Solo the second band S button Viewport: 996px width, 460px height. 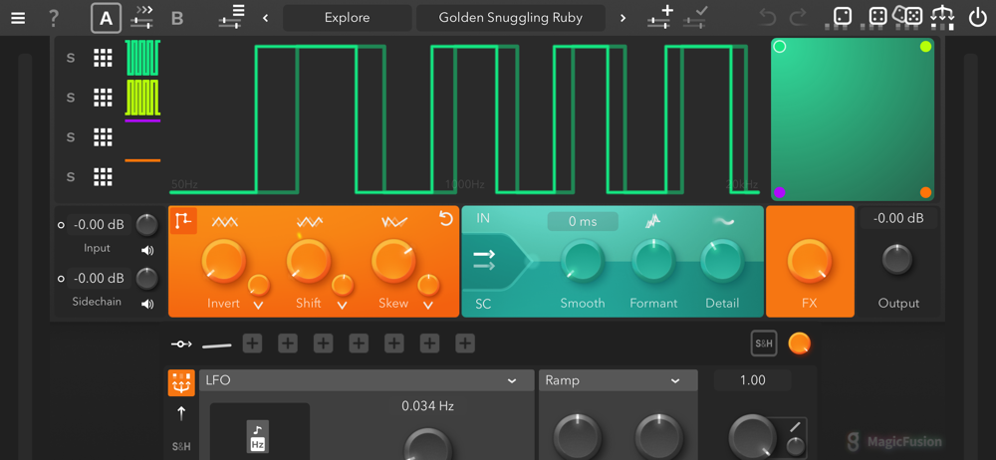pyautogui.click(x=71, y=98)
